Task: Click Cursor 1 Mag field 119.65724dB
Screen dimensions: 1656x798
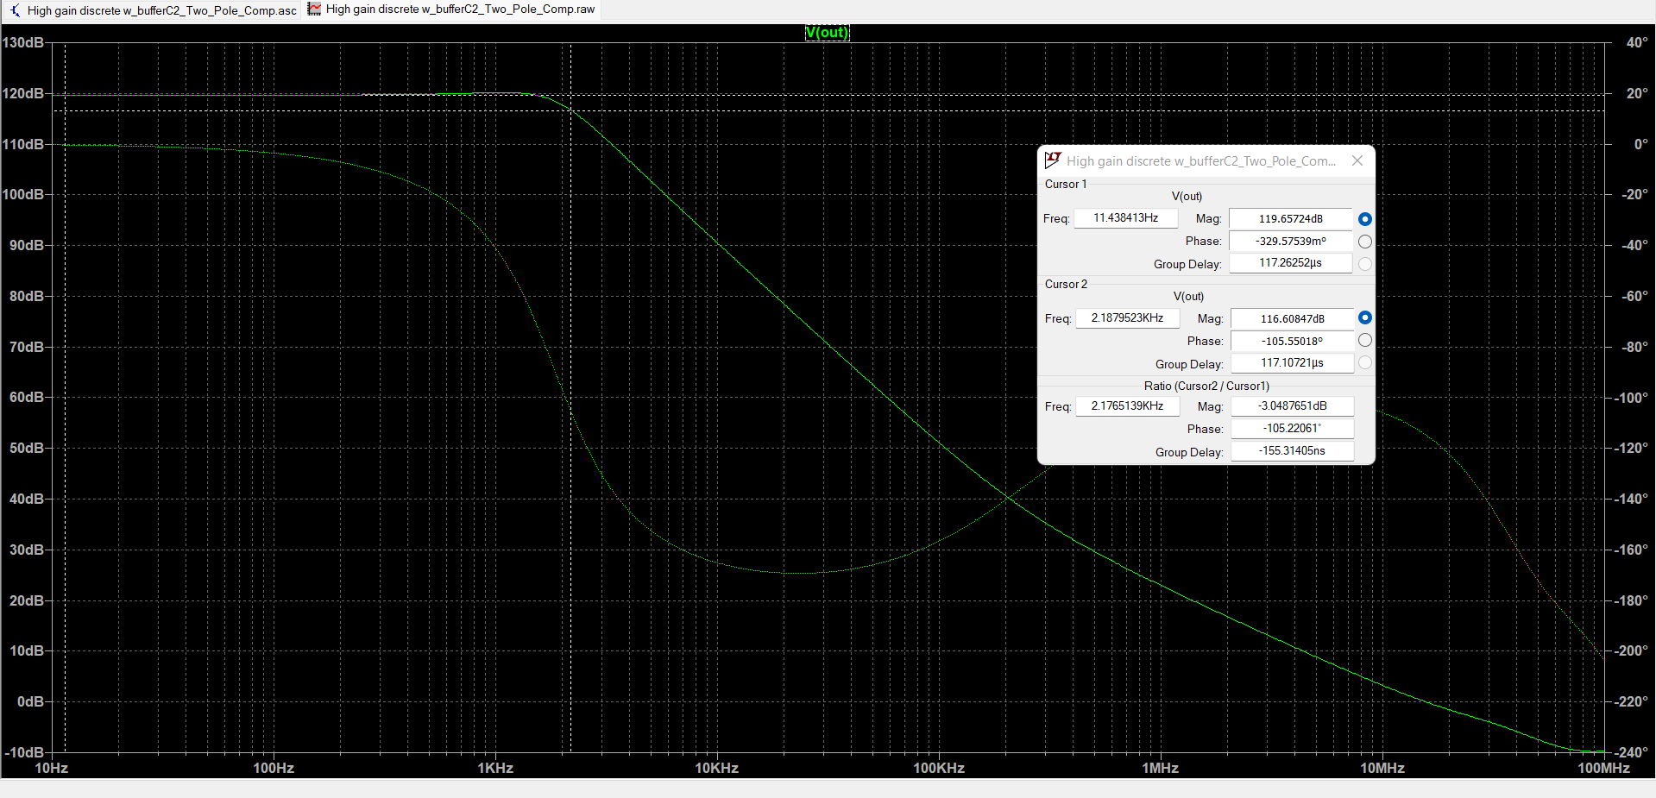Action: point(1290,219)
